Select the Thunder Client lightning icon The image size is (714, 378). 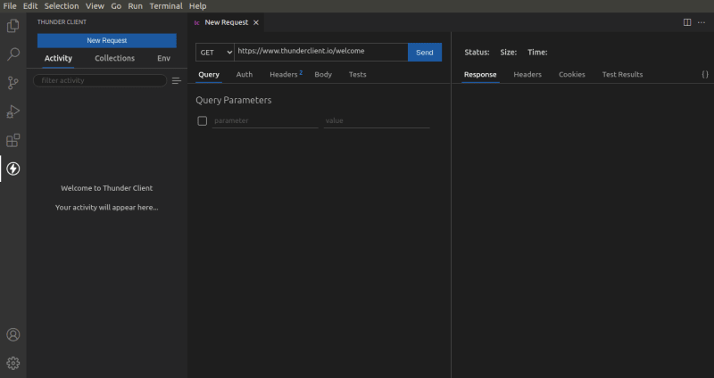click(13, 168)
